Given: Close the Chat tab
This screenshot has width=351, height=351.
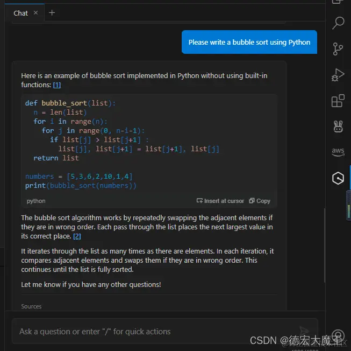Looking at the screenshot, I should tap(35, 13).
